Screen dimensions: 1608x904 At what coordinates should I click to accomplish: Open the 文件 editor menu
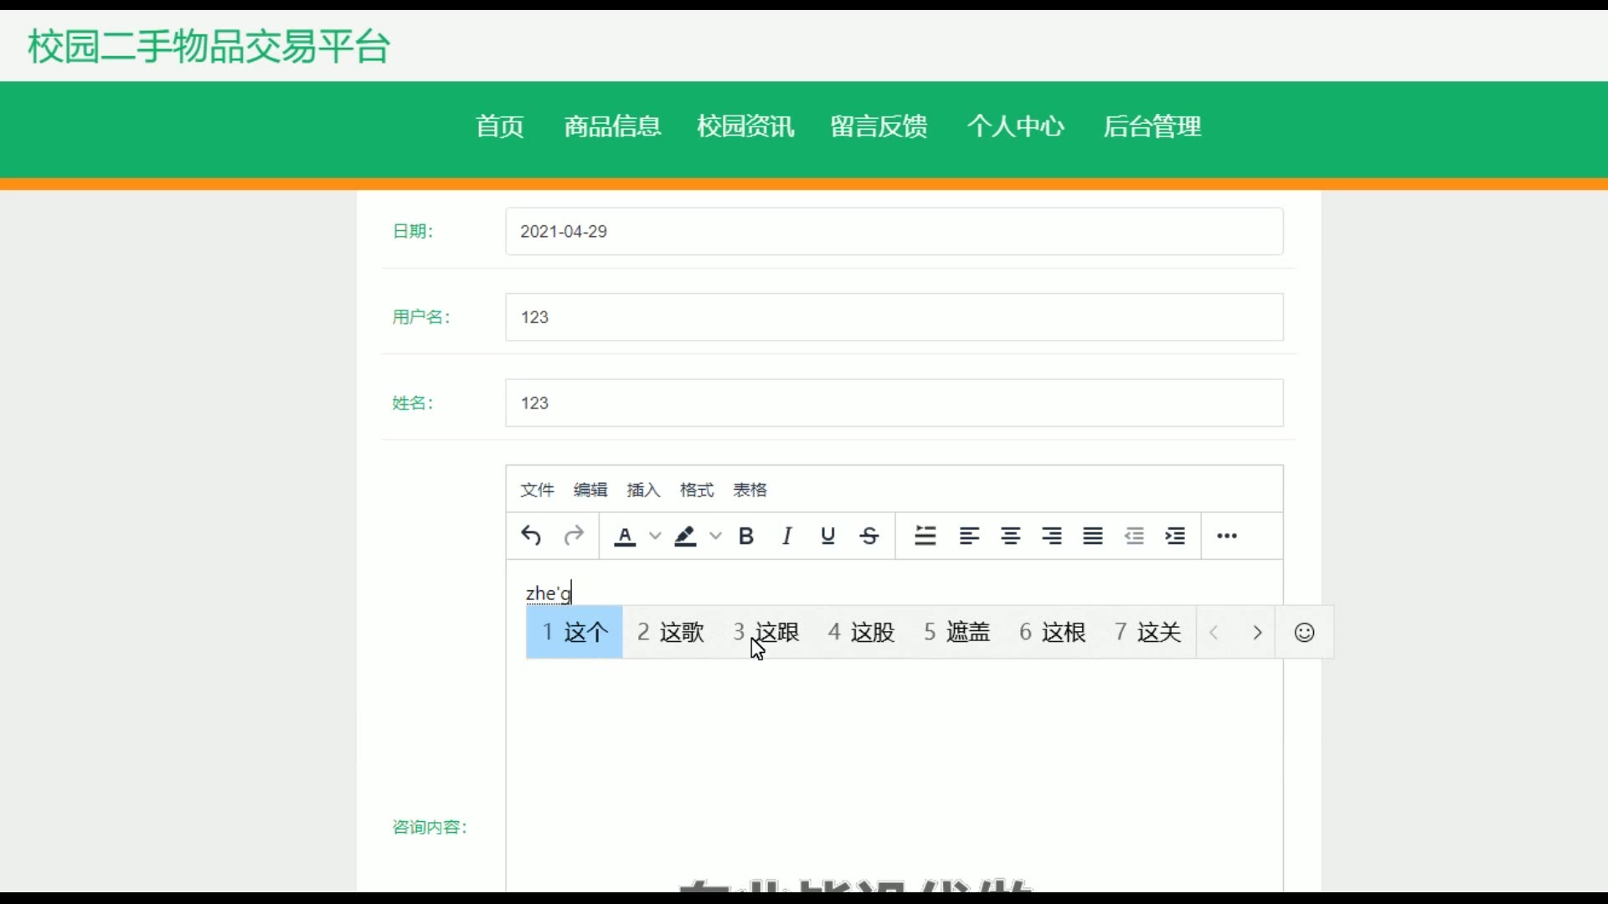[537, 490]
